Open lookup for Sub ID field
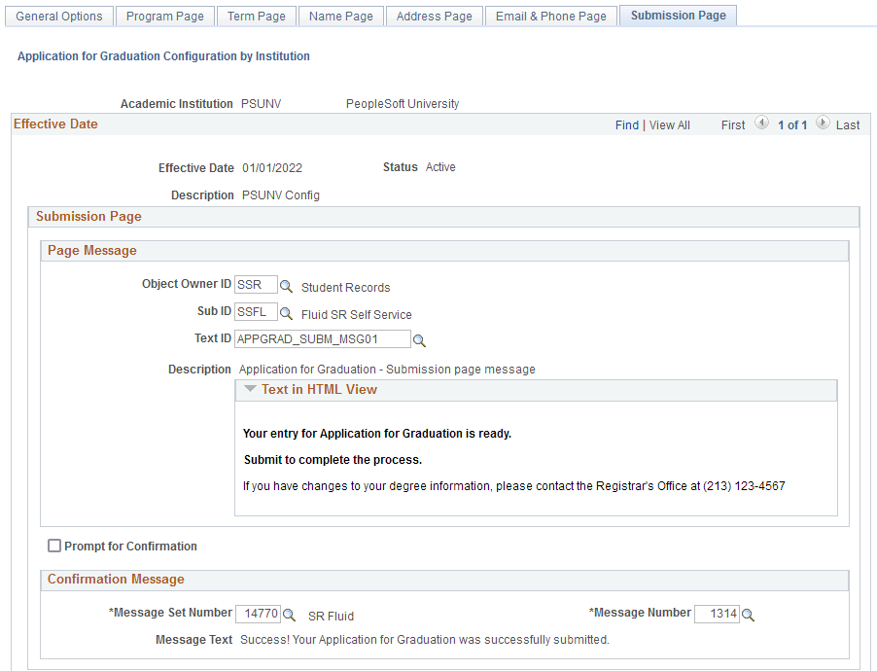Viewport: 877px width, 671px height. (286, 313)
